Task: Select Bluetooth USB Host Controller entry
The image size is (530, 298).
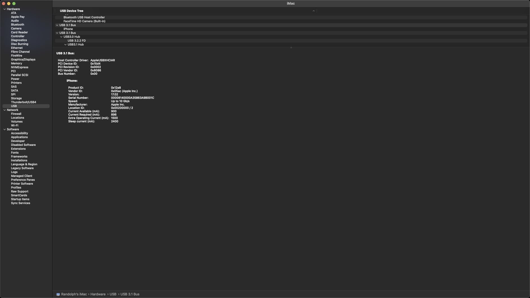Action: (x=84, y=17)
